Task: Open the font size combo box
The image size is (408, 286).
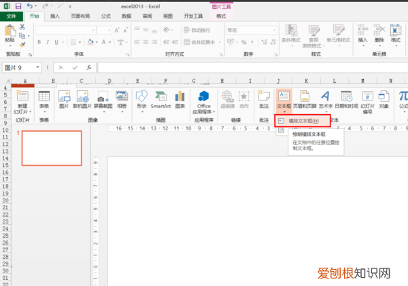Action: 104,30
